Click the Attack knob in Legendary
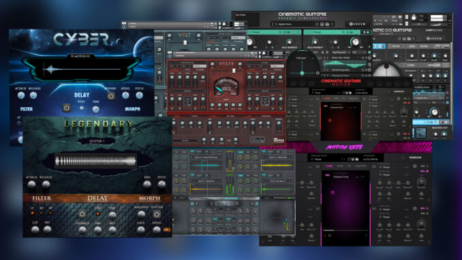 coord(31,184)
